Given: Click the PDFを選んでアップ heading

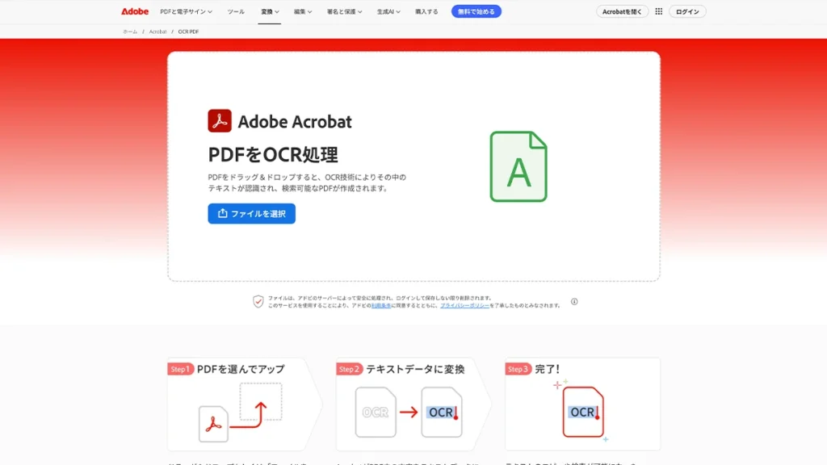Looking at the screenshot, I should pos(241,369).
